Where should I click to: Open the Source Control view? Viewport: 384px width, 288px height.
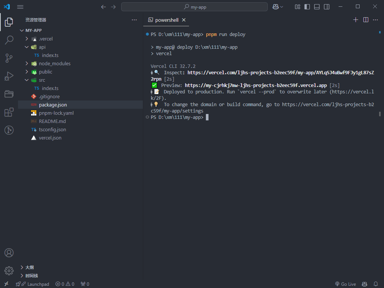coord(9,58)
